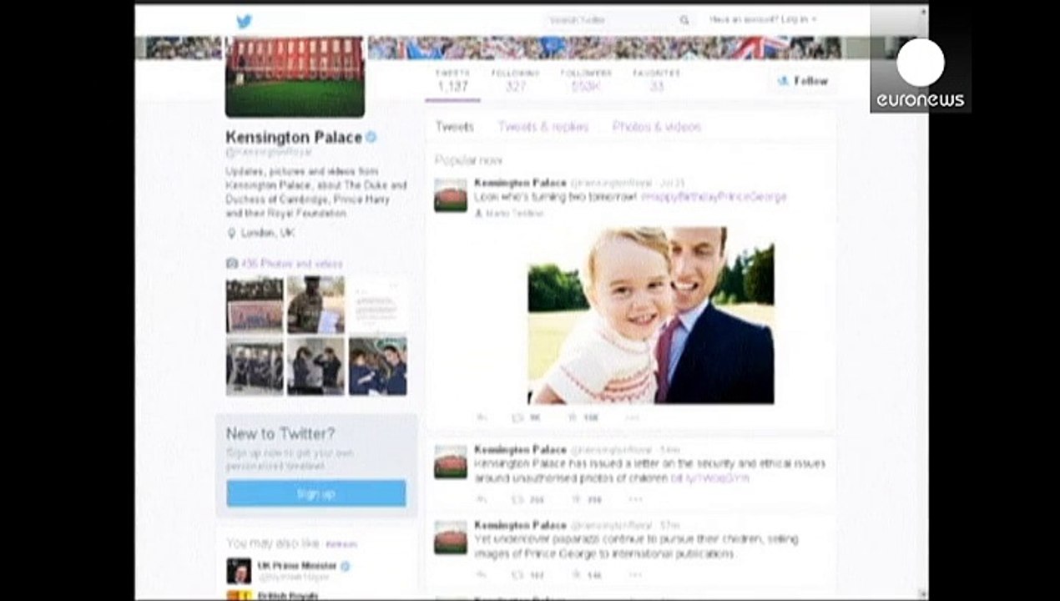Click the search magnifier icon
This screenshot has height=601, width=1060.
[x=684, y=20]
